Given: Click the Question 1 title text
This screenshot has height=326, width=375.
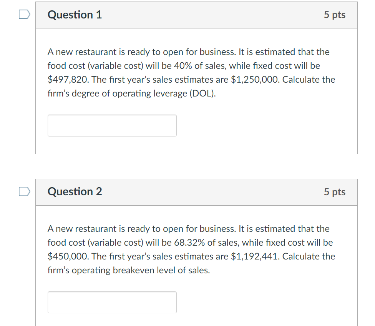Looking at the screenshot, I should [75, 15].
